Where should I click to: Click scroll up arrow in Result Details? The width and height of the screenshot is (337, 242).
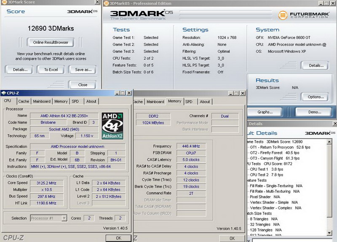click(x=329, y=142)
